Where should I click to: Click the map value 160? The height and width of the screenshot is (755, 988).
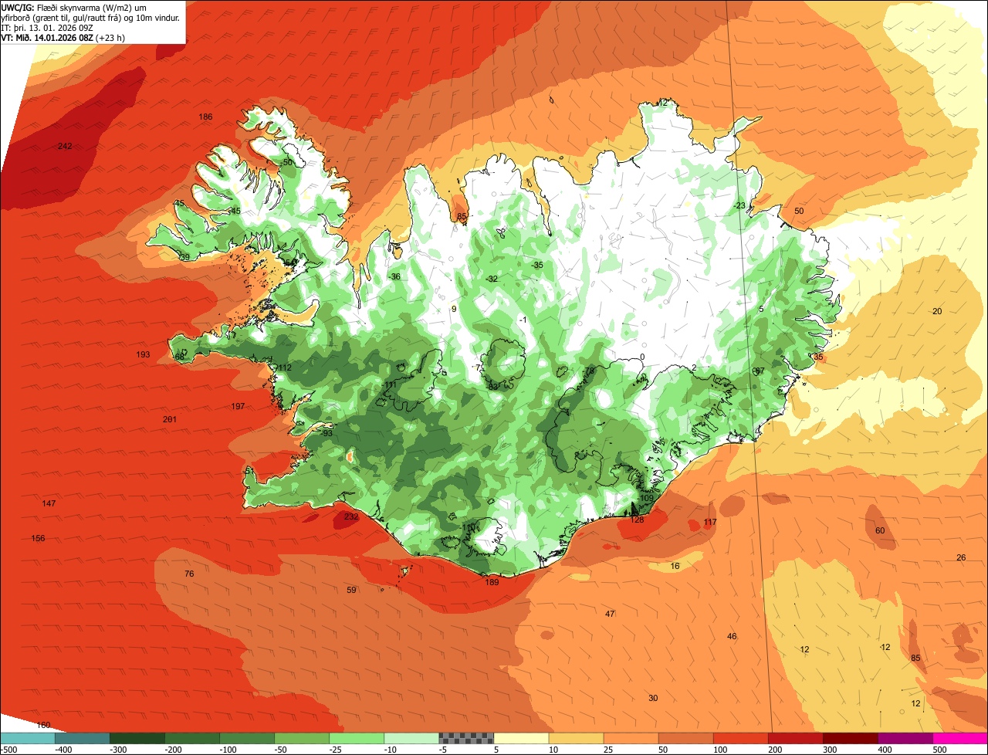43,725
